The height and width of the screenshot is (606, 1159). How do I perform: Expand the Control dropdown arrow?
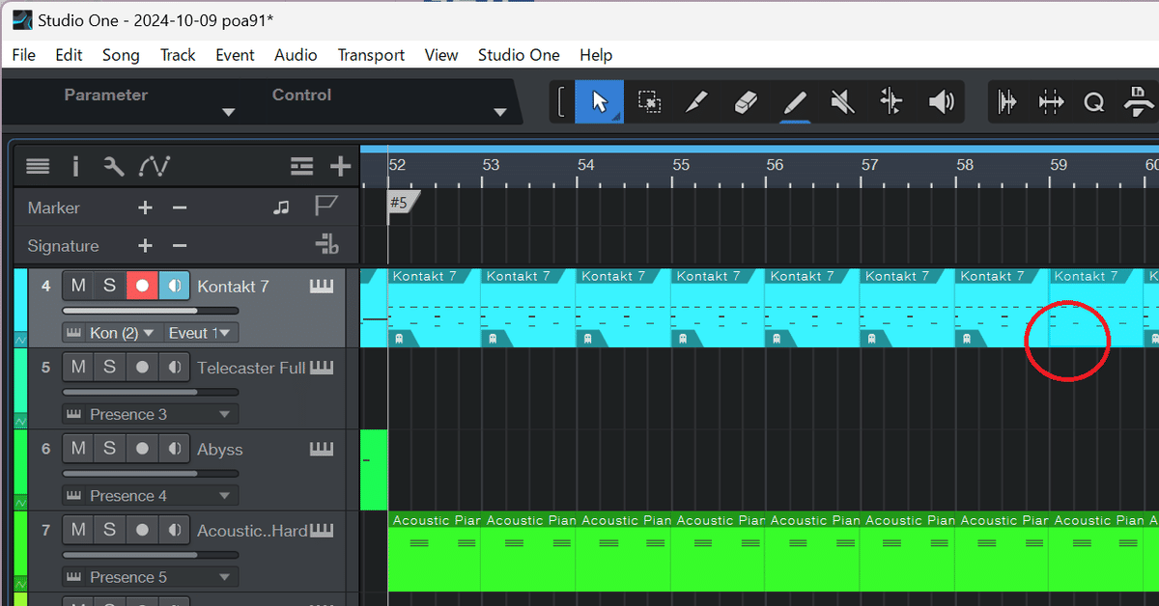pos(500,113)
